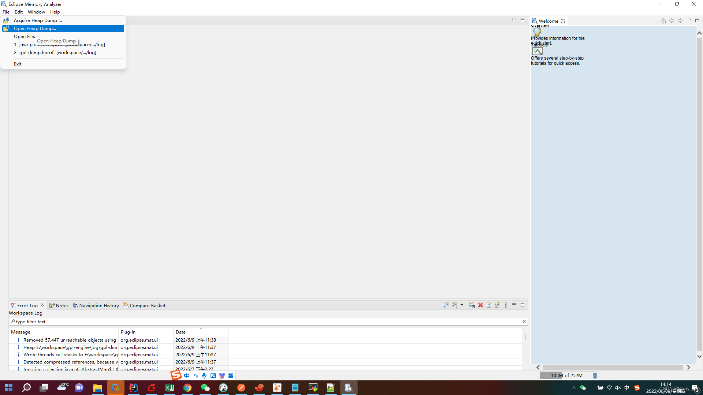This screenshot has width=703, height=395.
Task: Click the Tutorials checklist icon in the Welcome panel
Action: (x=537, y=51)
